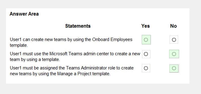Click the lone word 'template.' under first statement
201x94 pixels.
pyautogui.click(x=19, y=45)
